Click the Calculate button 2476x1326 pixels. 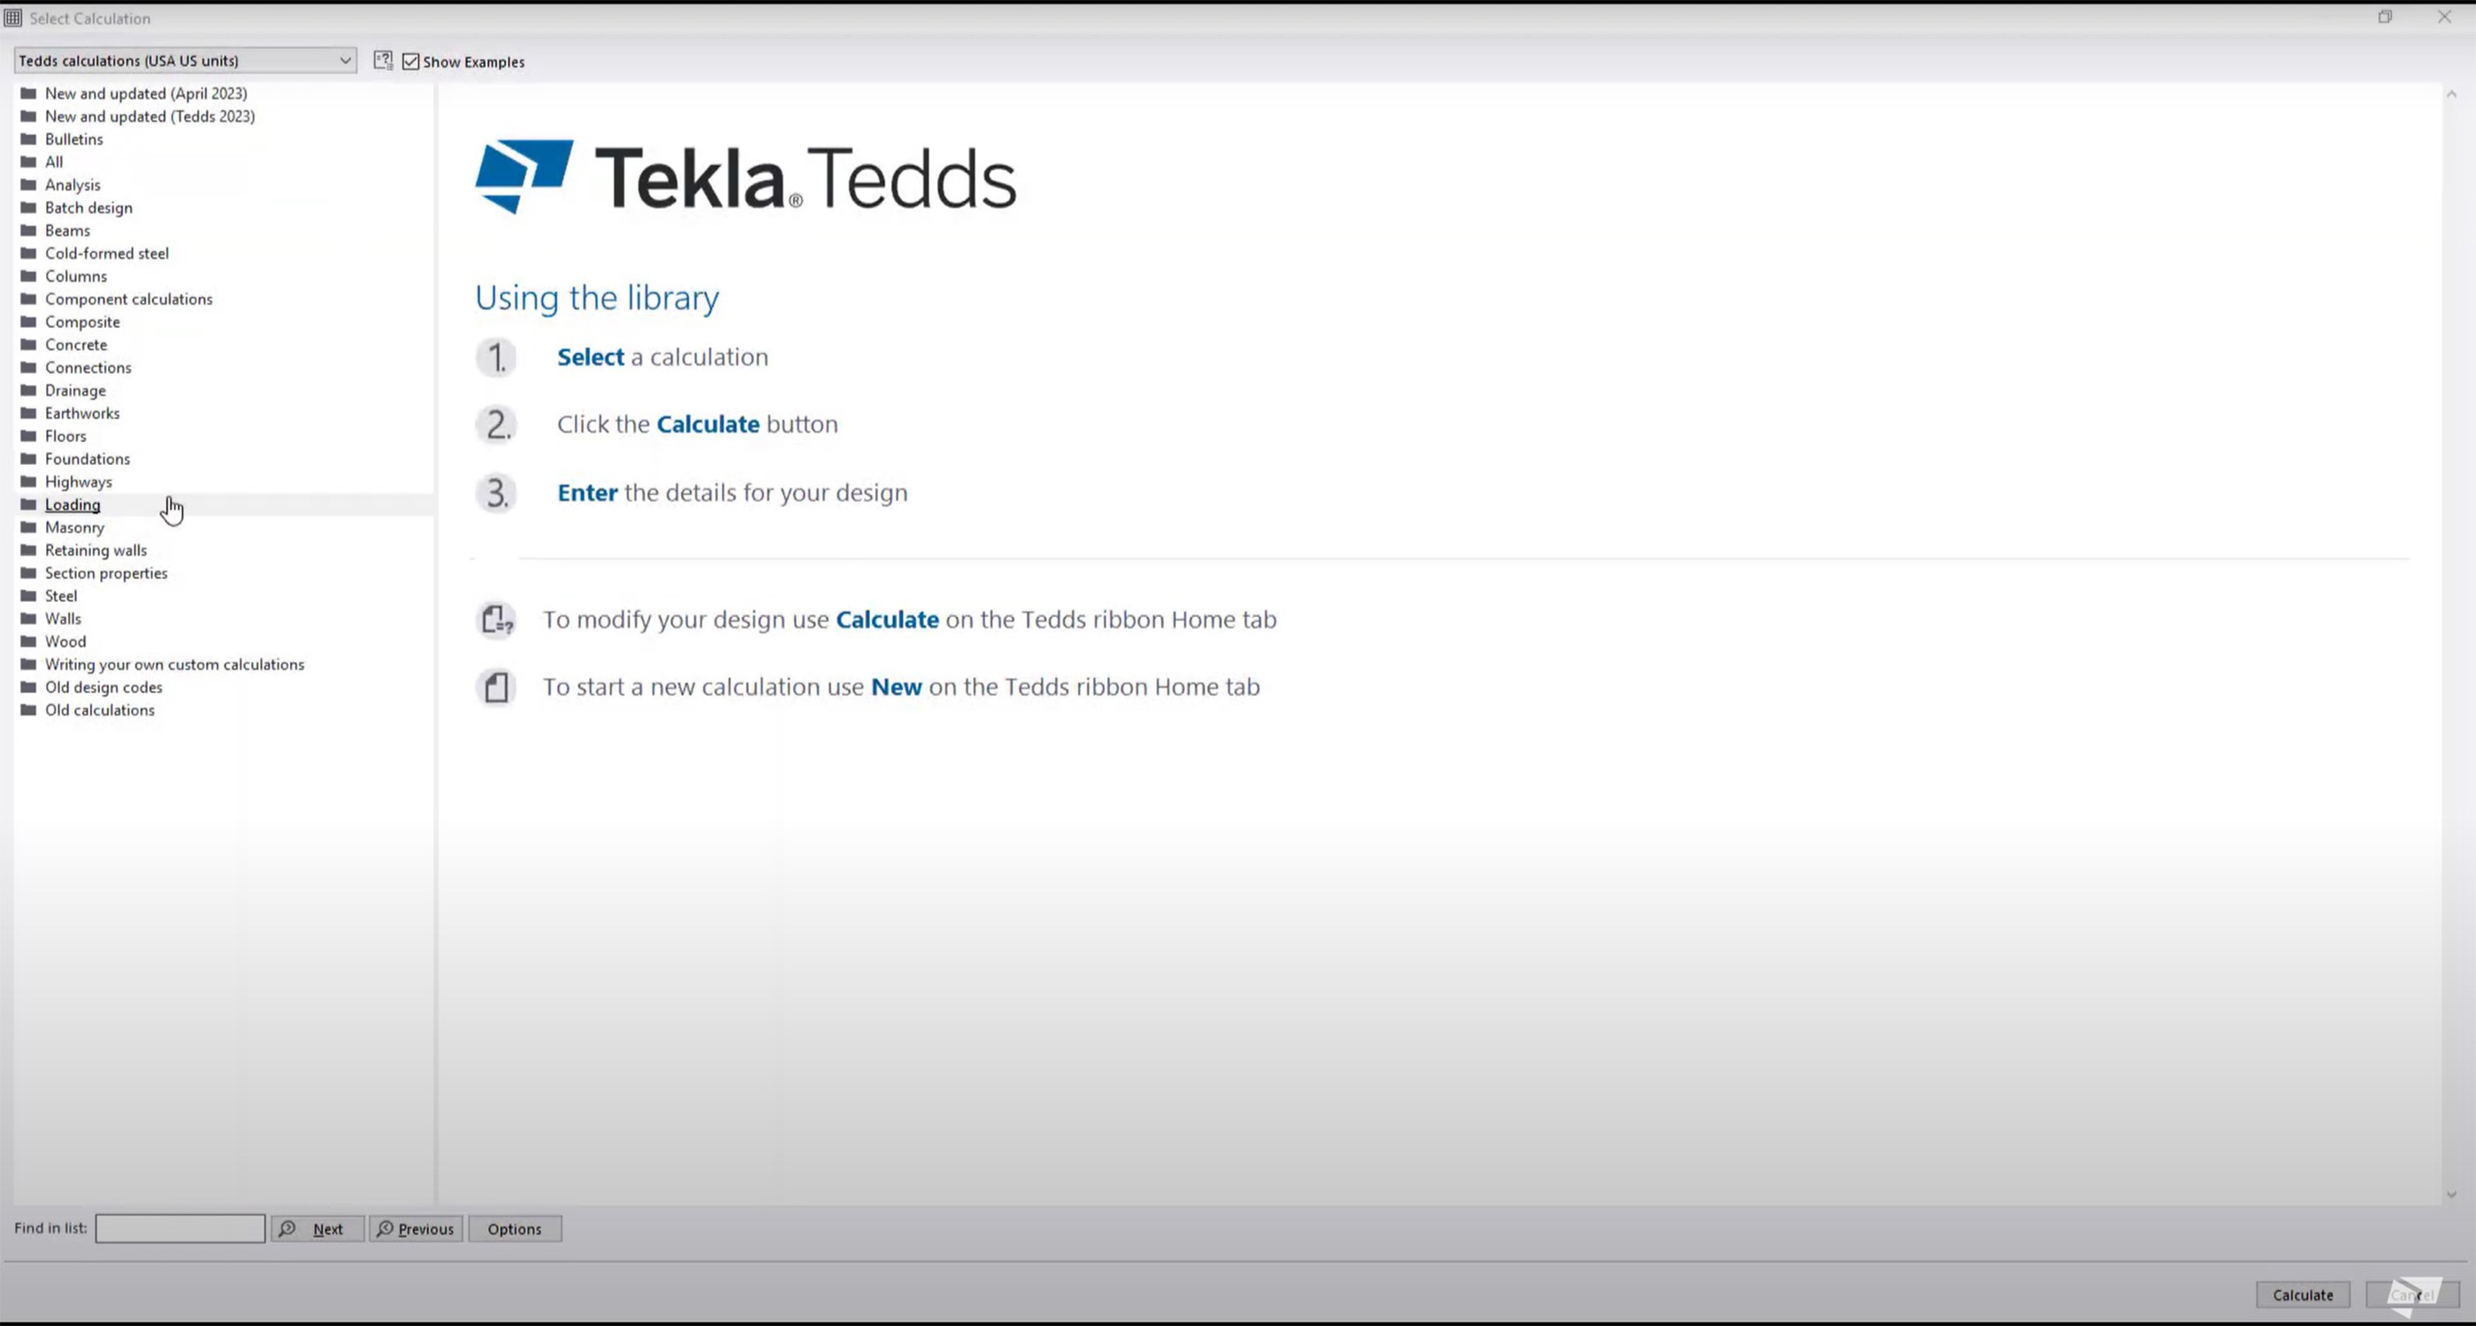pyautogui.click(x=2303, y=1294)
